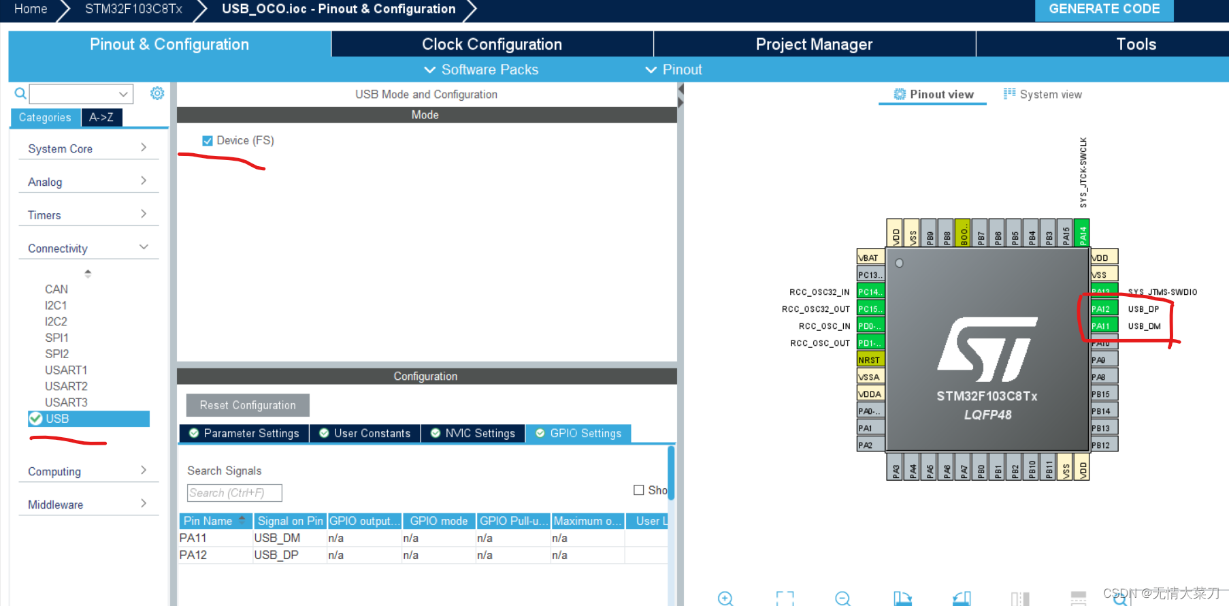Viewport: 1229px width, 606px height.
Task: Select the PA0 pin on the chip
Action: [x=870, y=411]
